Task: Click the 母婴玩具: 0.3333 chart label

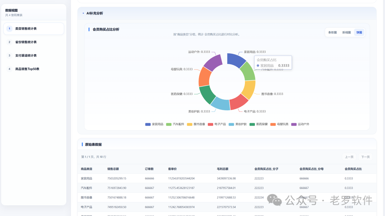Action: click(x=181, y=69)
